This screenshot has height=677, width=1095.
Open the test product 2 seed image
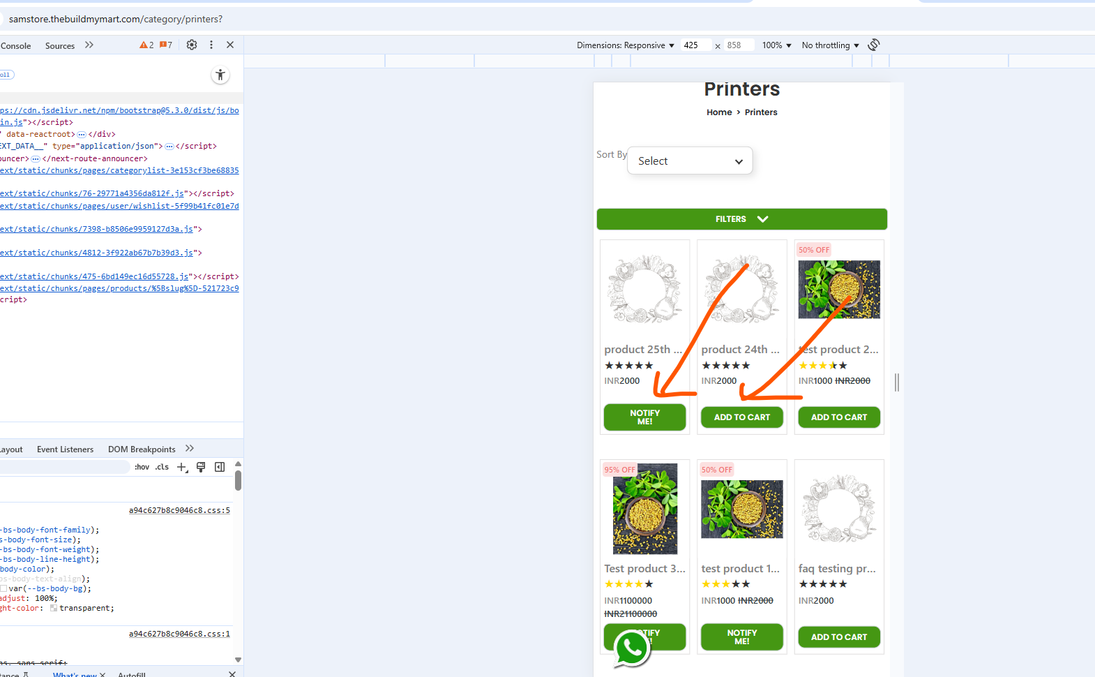(x=839, y=290)
